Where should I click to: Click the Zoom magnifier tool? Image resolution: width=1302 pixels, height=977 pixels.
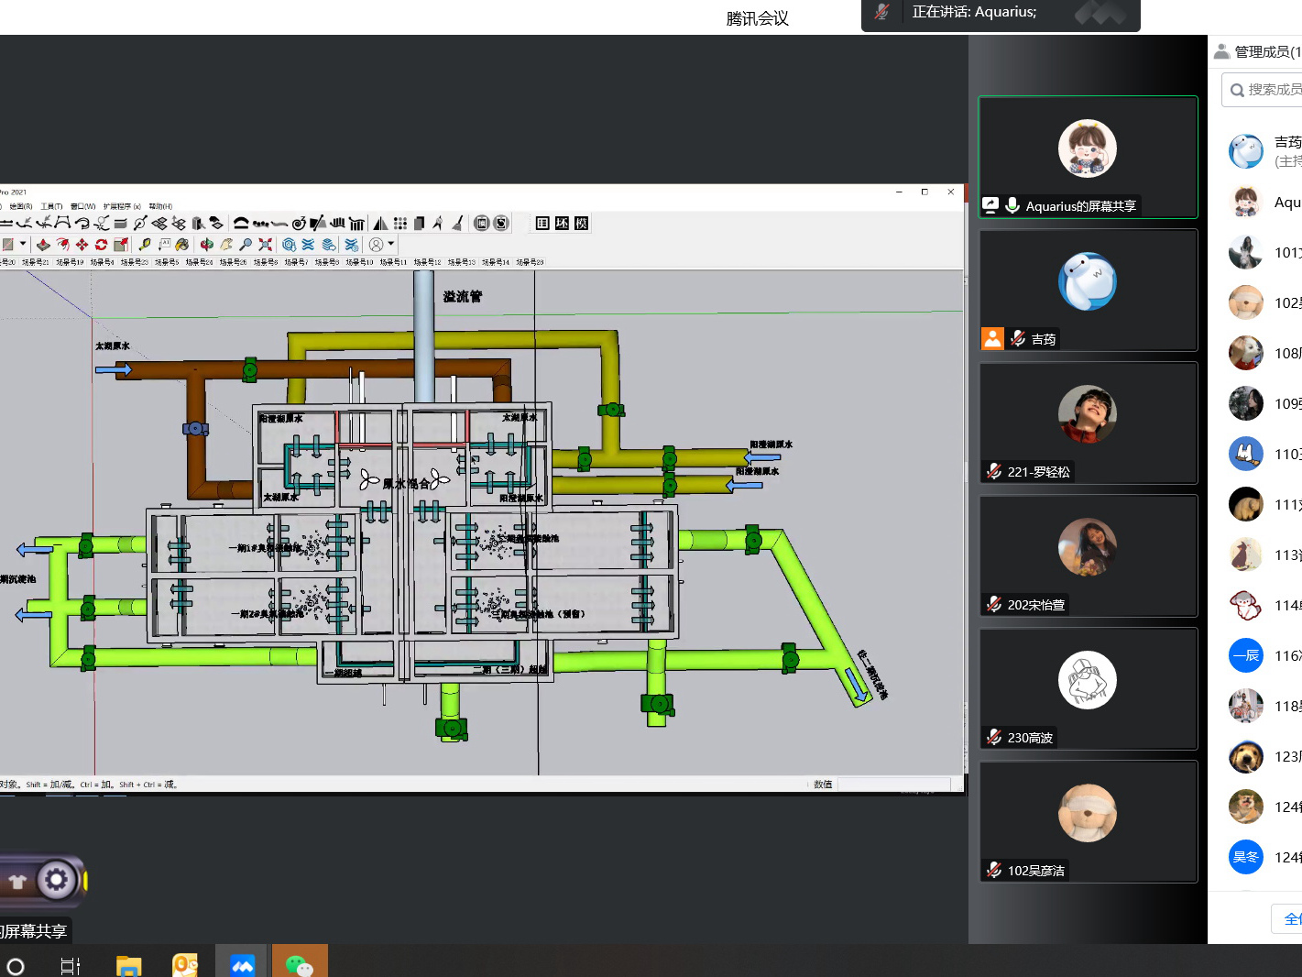(x=246, y=245)
